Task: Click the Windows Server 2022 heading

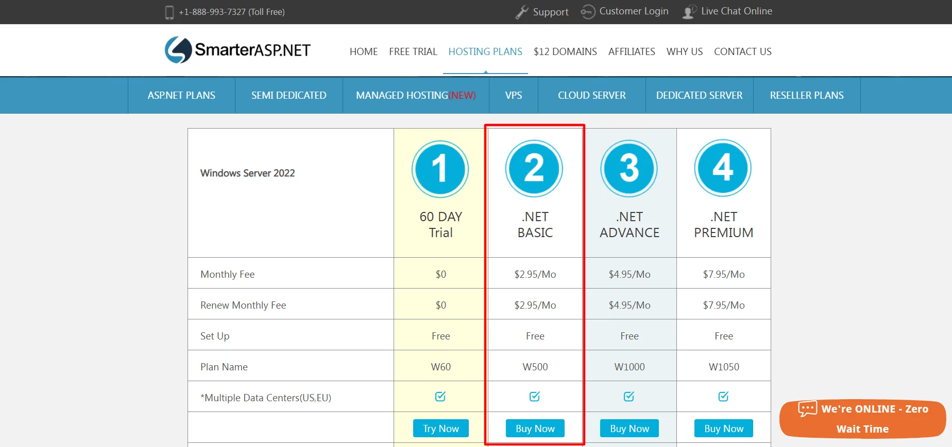Action: click(248, 173)
